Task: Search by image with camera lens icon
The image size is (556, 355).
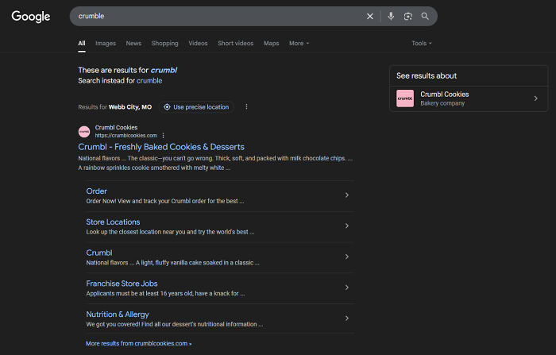Action: click(x=407, y=17)
